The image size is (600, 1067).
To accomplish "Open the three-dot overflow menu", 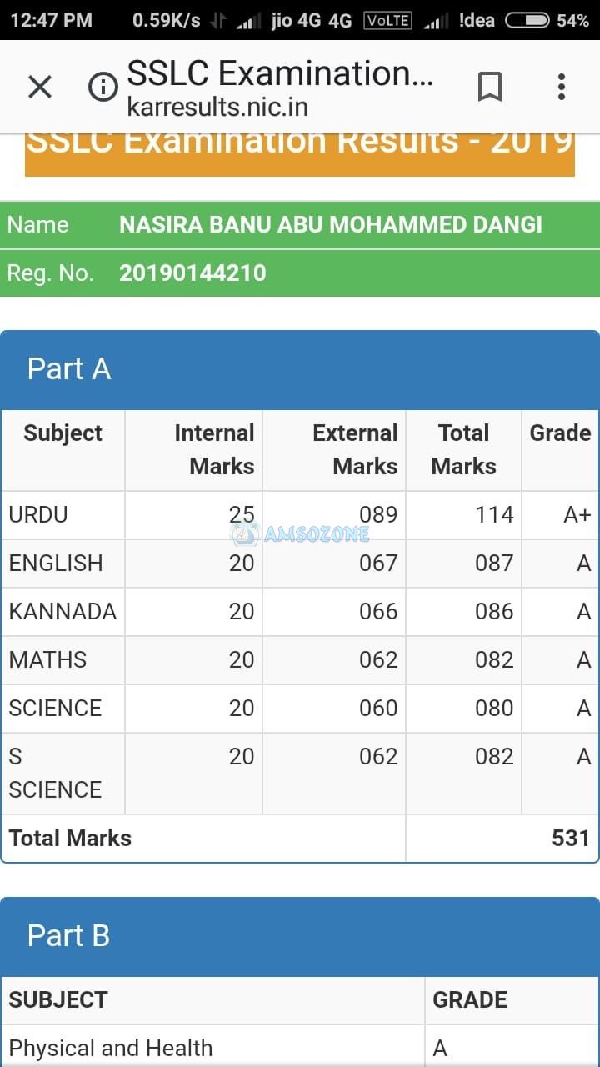I will (561, 87).
